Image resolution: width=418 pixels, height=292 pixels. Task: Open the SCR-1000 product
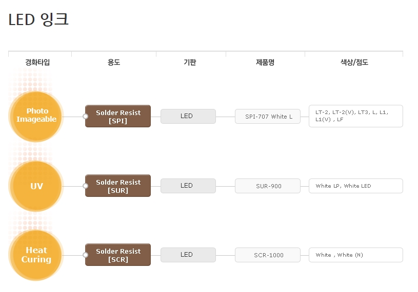point(268,255)
